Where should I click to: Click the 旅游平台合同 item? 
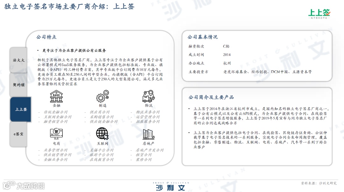[x=102, y=155]
